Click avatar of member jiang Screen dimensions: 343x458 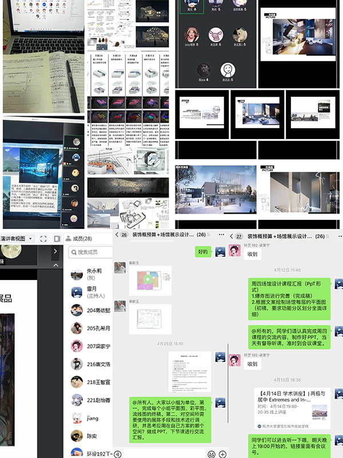(77, 418)
